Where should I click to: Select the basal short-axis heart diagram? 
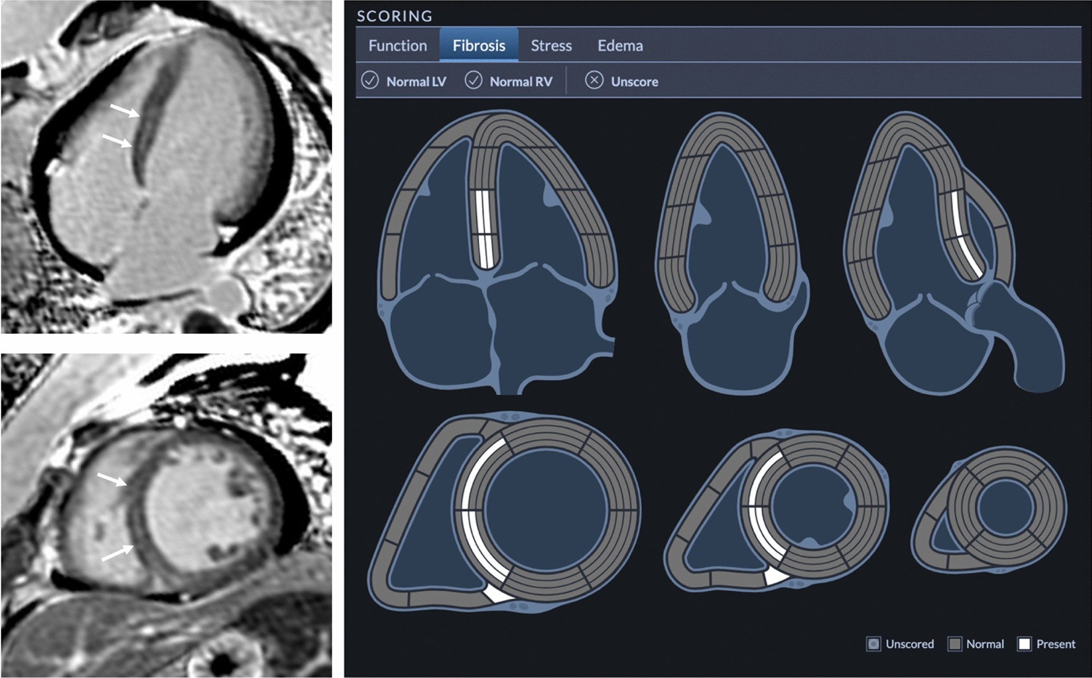click(x=505, y=512)
